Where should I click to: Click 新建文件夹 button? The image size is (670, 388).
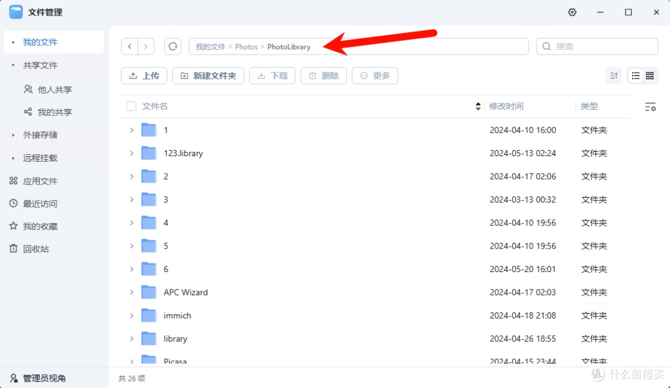click(x=208, y=76)
